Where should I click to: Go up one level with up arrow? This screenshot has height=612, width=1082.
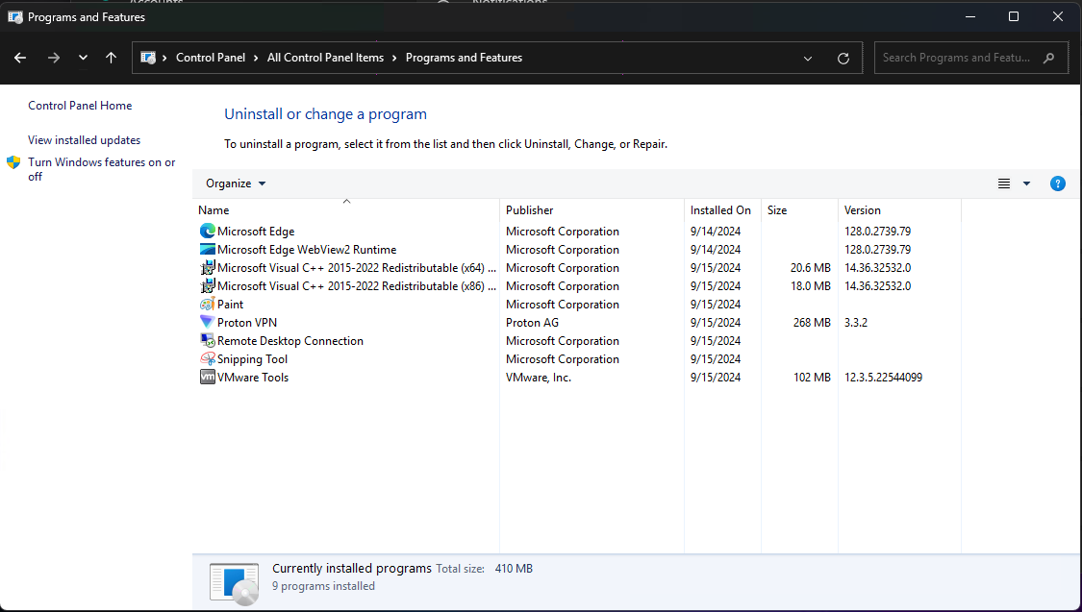pos(111,58)
